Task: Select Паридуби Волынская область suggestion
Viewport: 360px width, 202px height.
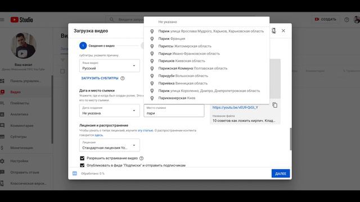Action: [206, 76]
